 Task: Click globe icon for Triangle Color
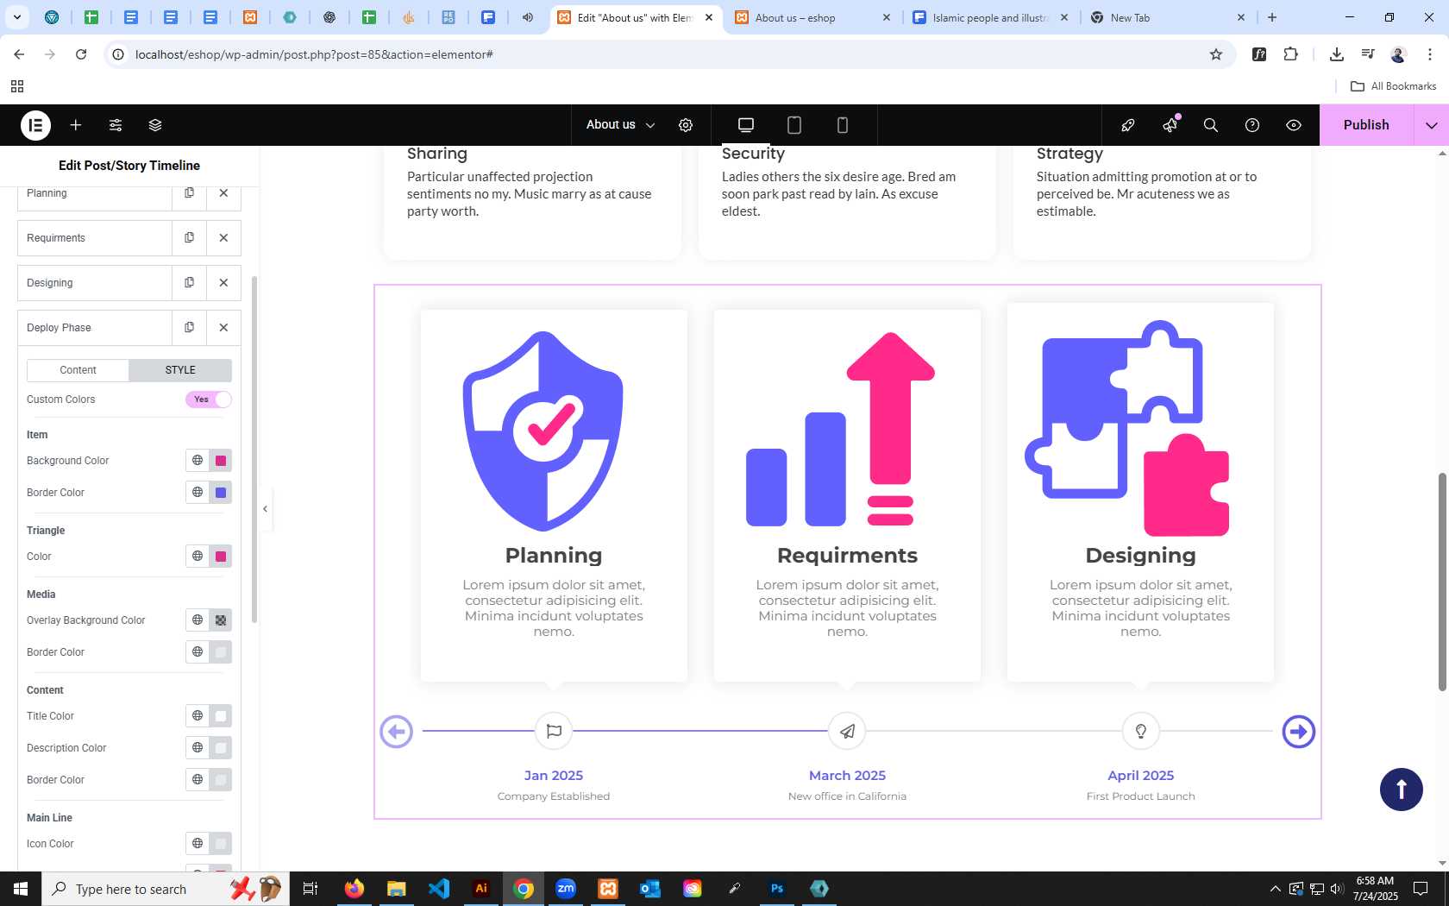click(198, 557)
